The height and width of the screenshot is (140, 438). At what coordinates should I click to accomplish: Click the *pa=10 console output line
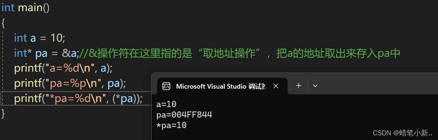coord(171,125)
